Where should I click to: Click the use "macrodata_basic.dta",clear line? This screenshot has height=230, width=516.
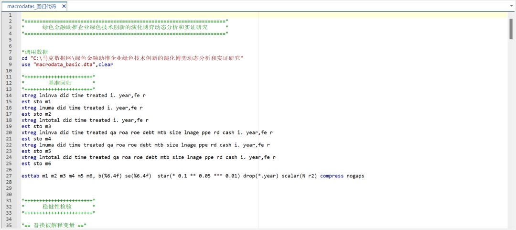(67, 65)
